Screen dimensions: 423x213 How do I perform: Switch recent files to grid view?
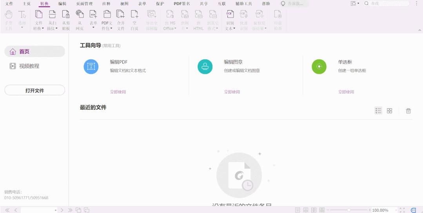click(389, 111)
